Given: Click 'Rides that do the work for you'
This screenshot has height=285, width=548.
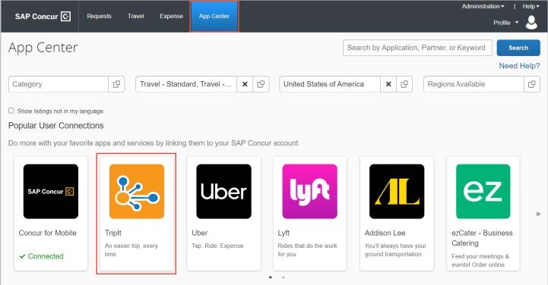Looking at the screenshot, I should coord(307,250).
